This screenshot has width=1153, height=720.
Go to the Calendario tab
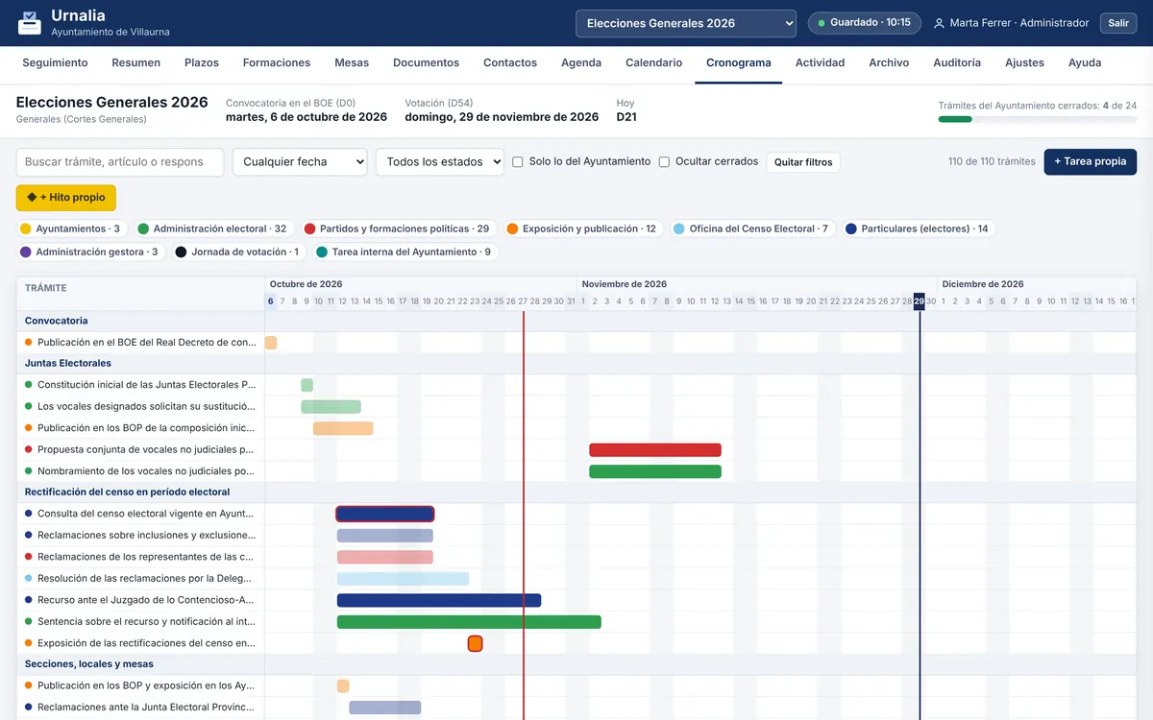[x=654, y=62]
